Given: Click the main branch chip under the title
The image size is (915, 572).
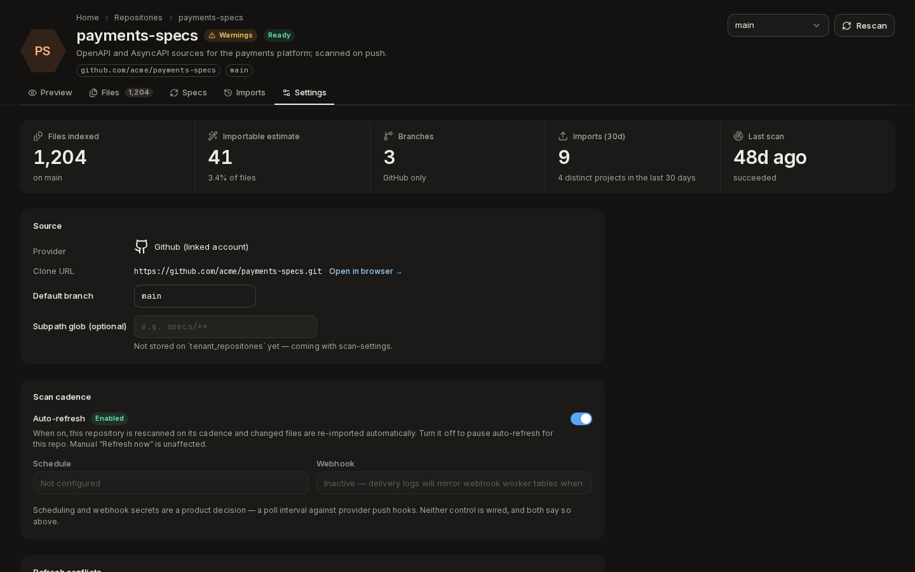Looking at the screenshot, I should tap(239, 71).
